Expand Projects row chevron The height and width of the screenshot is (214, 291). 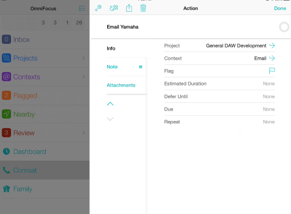[x=84, y=58]
